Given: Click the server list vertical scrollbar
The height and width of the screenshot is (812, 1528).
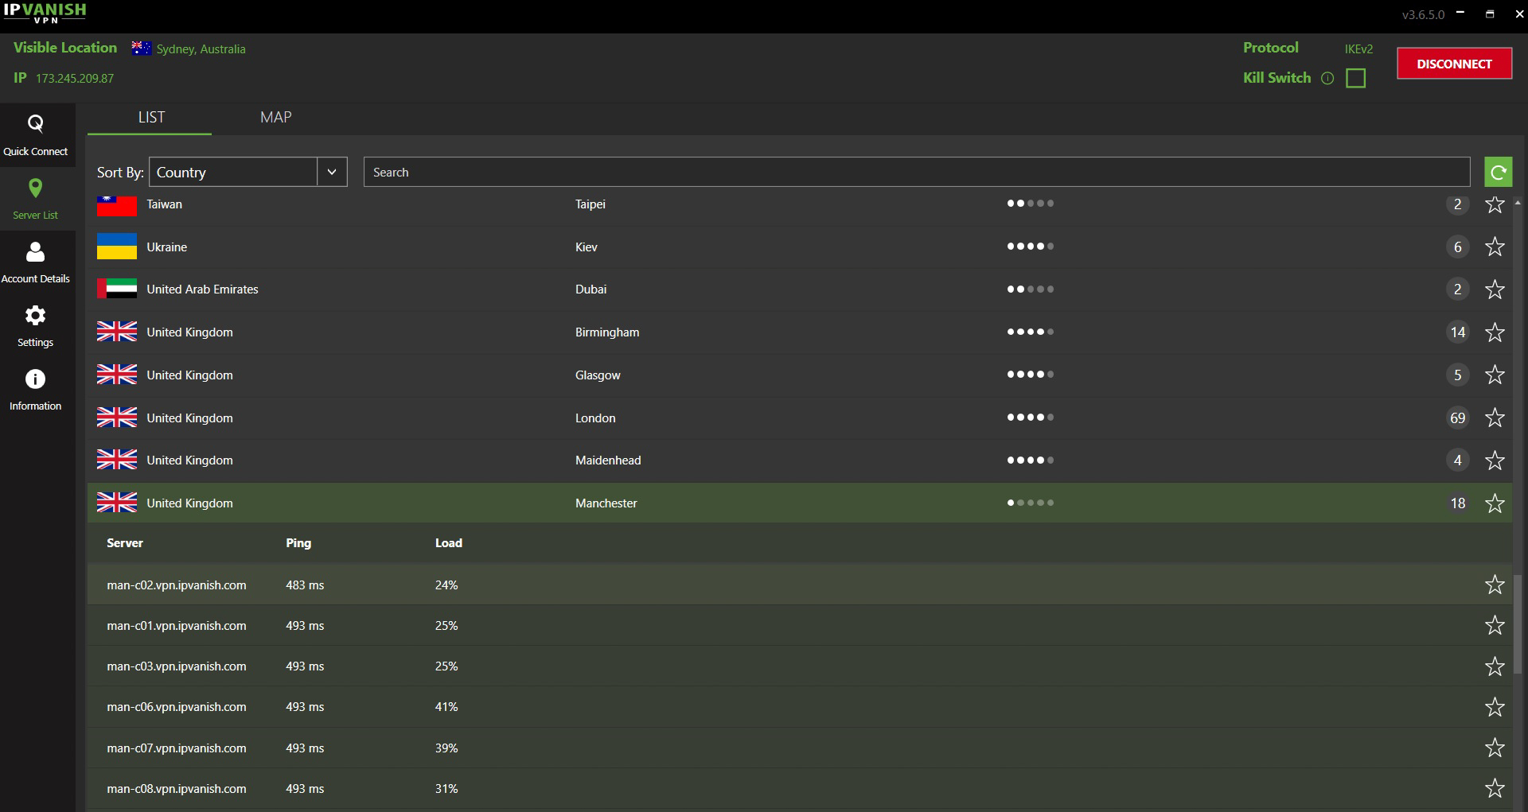Looking at the screenshot, I should (x=1518, y=624).
